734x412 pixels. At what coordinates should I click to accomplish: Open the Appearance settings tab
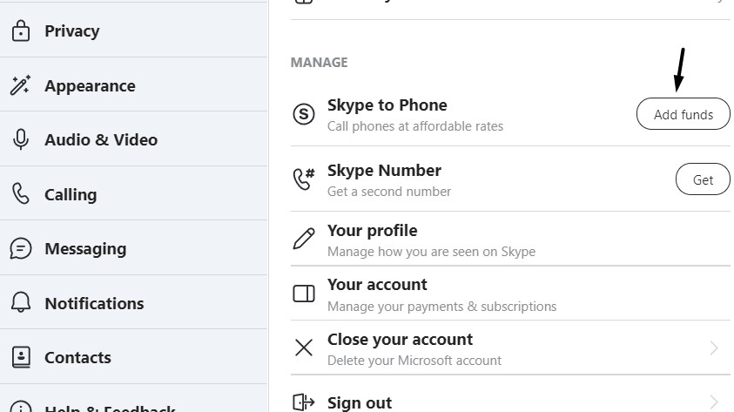[90, 85]
